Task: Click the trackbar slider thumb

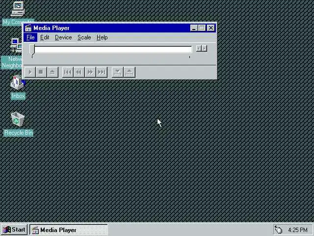Action: click(32, 50)
